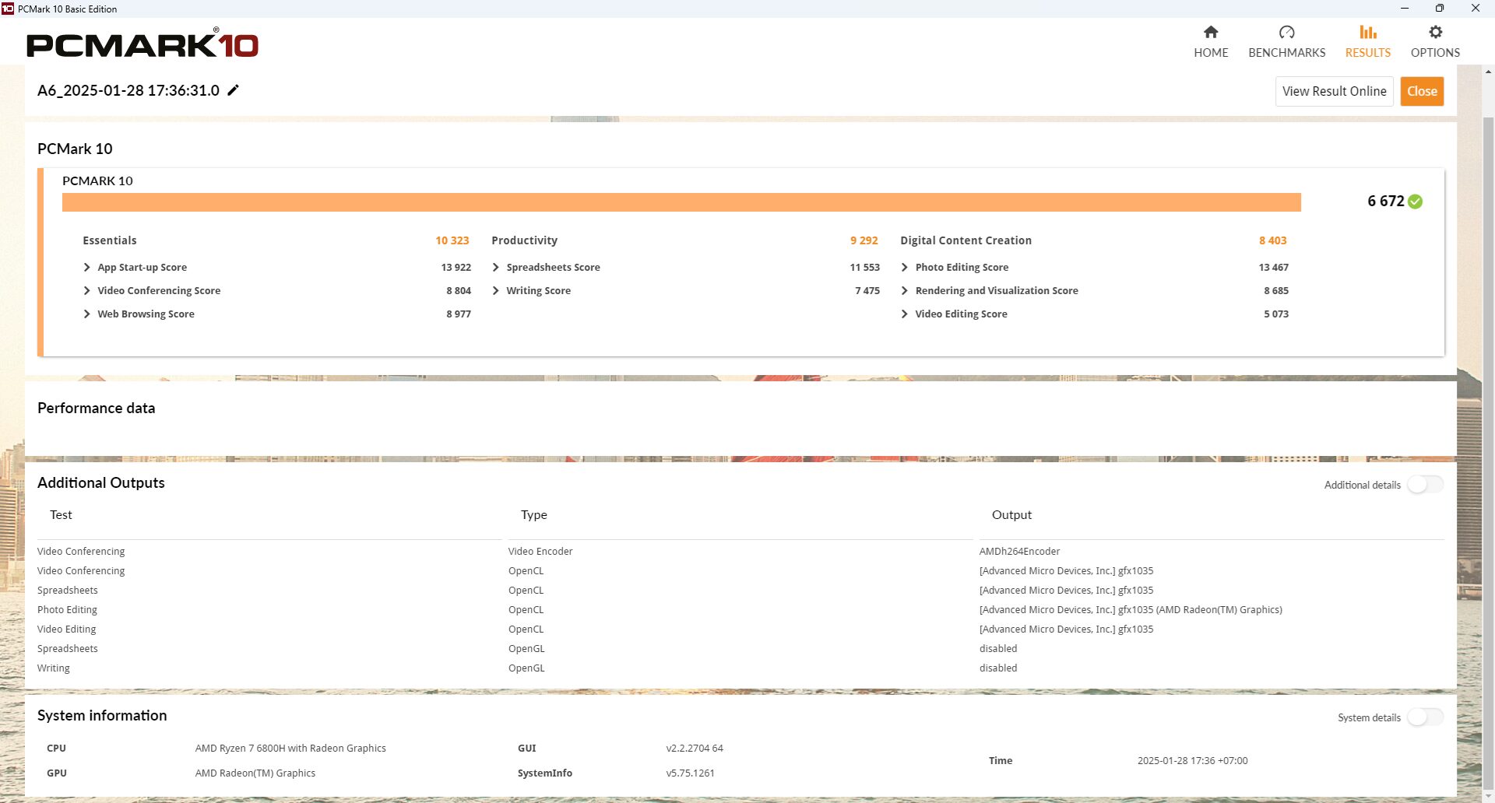The image size is (1495, 803).
Task: Click the Output column header
Action: point(1011,514)
